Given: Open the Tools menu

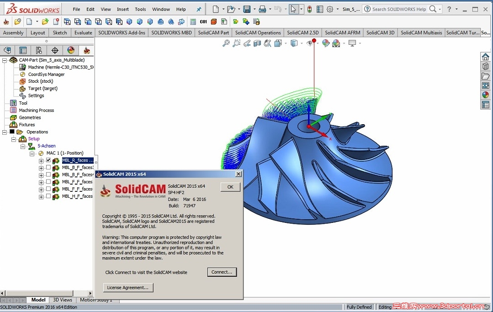Looking at the screenshot, I should 140,10.
